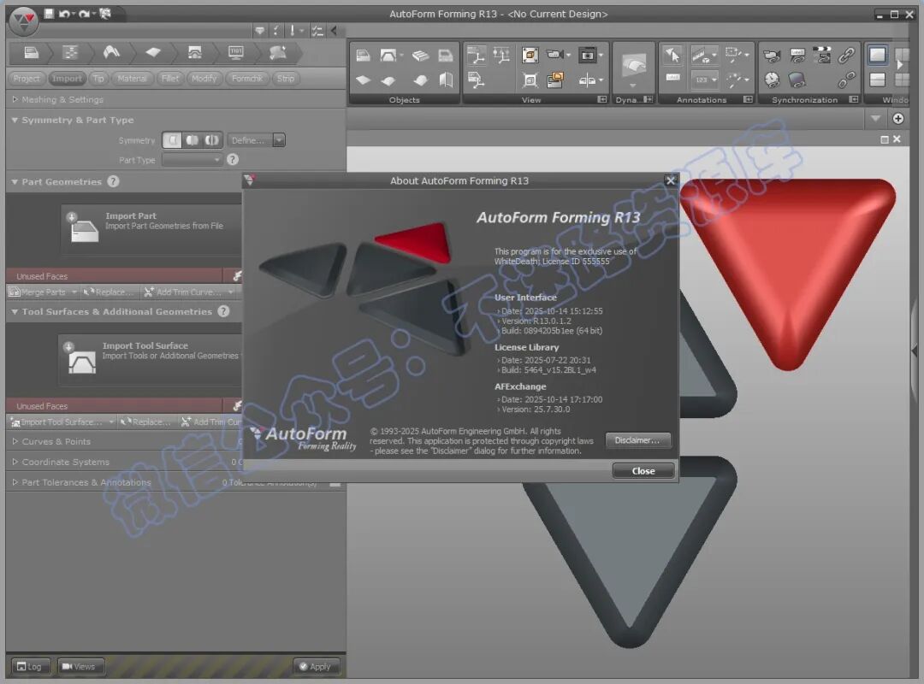Click the chain link synchronization icon
924x684 pixels.
click(846, 56)
